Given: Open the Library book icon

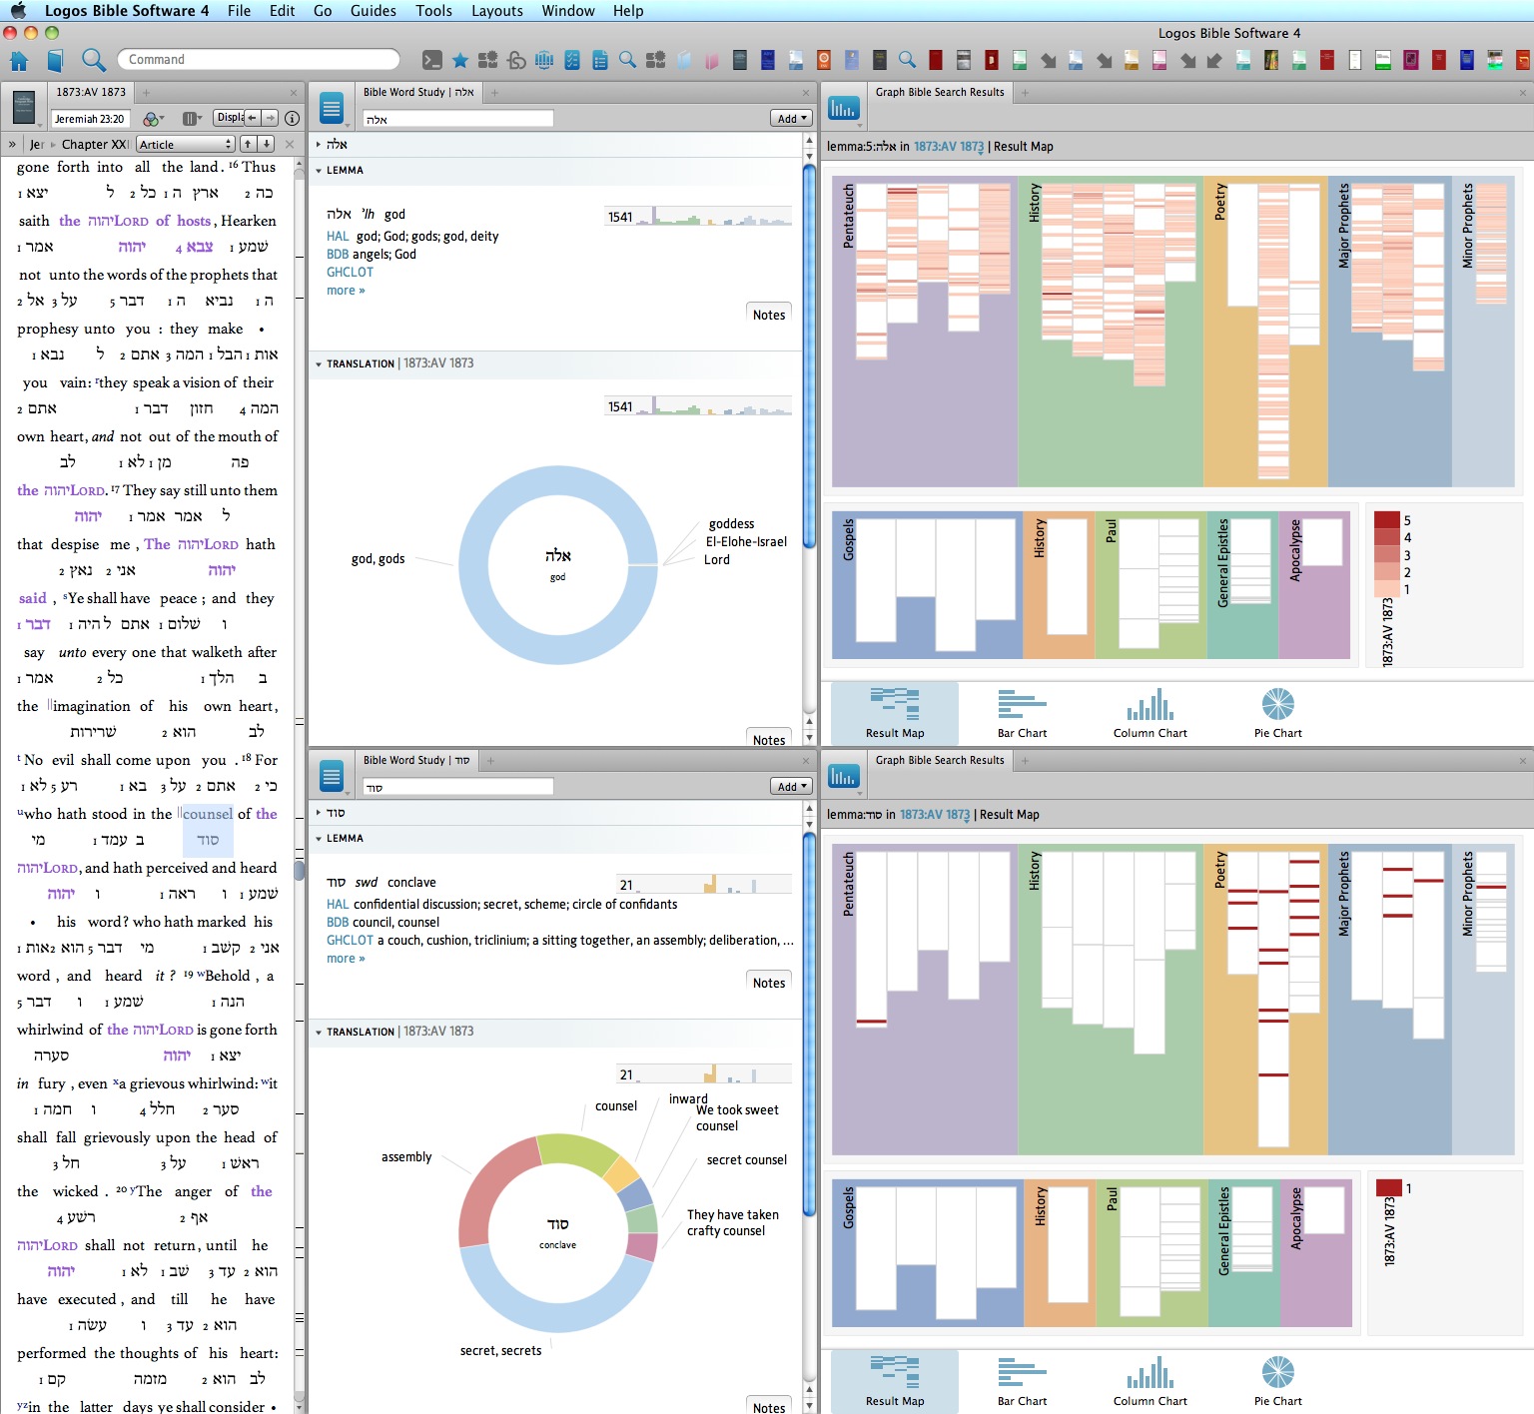Looking at the screenshot, I should [x=56, y=60].
